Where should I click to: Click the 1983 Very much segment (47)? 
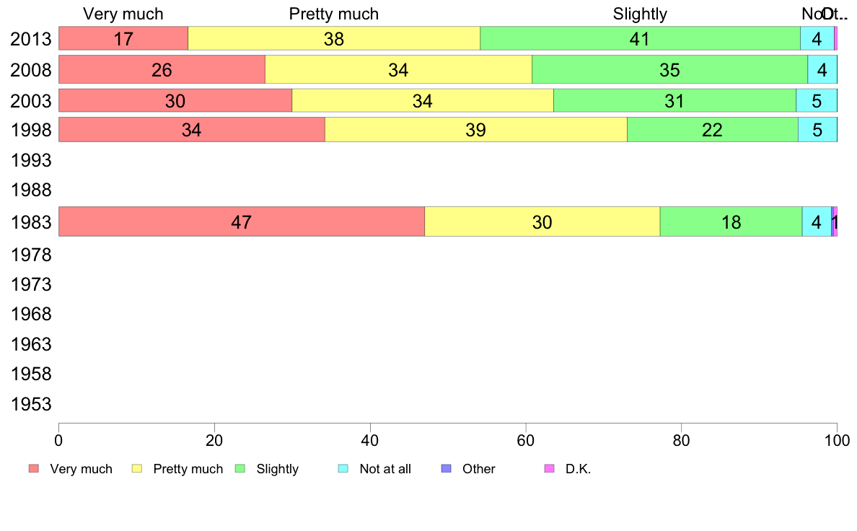click(x=241, y=221)
